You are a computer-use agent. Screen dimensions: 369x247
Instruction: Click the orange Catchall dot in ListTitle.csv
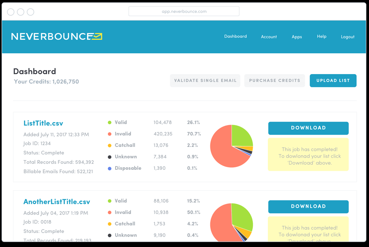[x=110, y=145]
